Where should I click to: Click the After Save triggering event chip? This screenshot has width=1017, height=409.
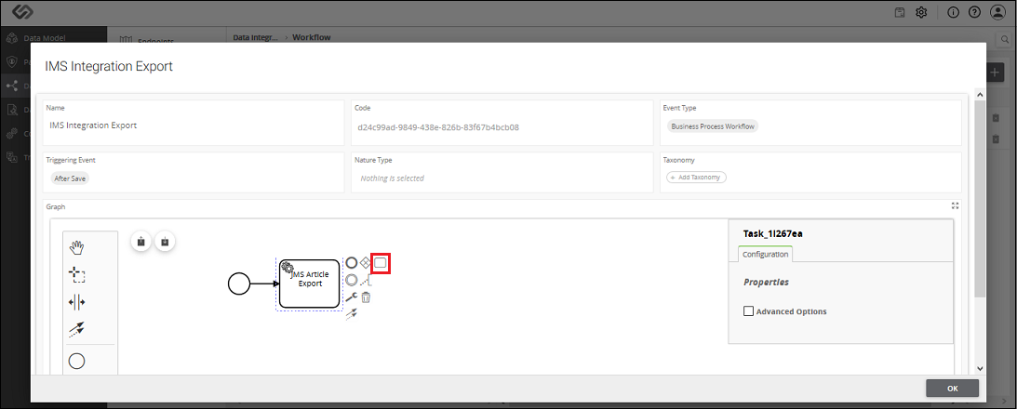click(70, 178)
